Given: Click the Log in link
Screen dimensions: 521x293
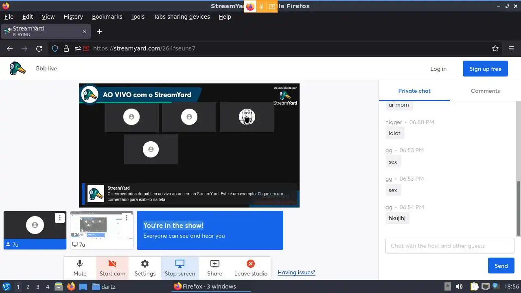Looking at the screenshot, I should coord(438,69).
